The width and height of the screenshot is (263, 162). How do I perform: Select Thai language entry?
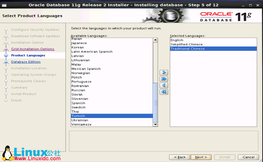(112, 112)
